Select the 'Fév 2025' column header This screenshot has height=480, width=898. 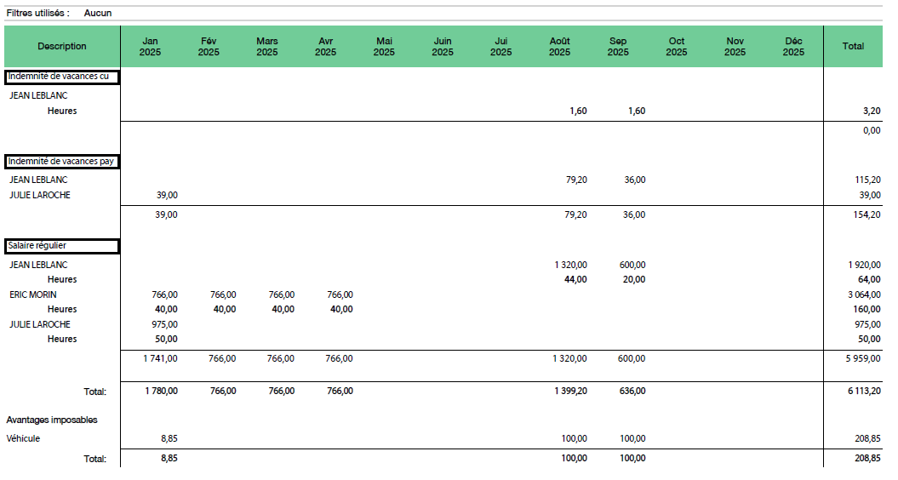209,47
